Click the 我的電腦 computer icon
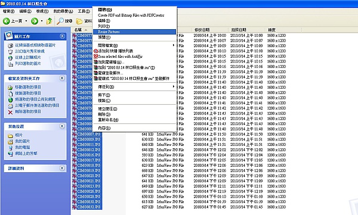 [x=10, y=148]
